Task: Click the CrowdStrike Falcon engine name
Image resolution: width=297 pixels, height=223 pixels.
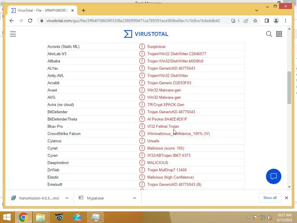Action: 64,134
